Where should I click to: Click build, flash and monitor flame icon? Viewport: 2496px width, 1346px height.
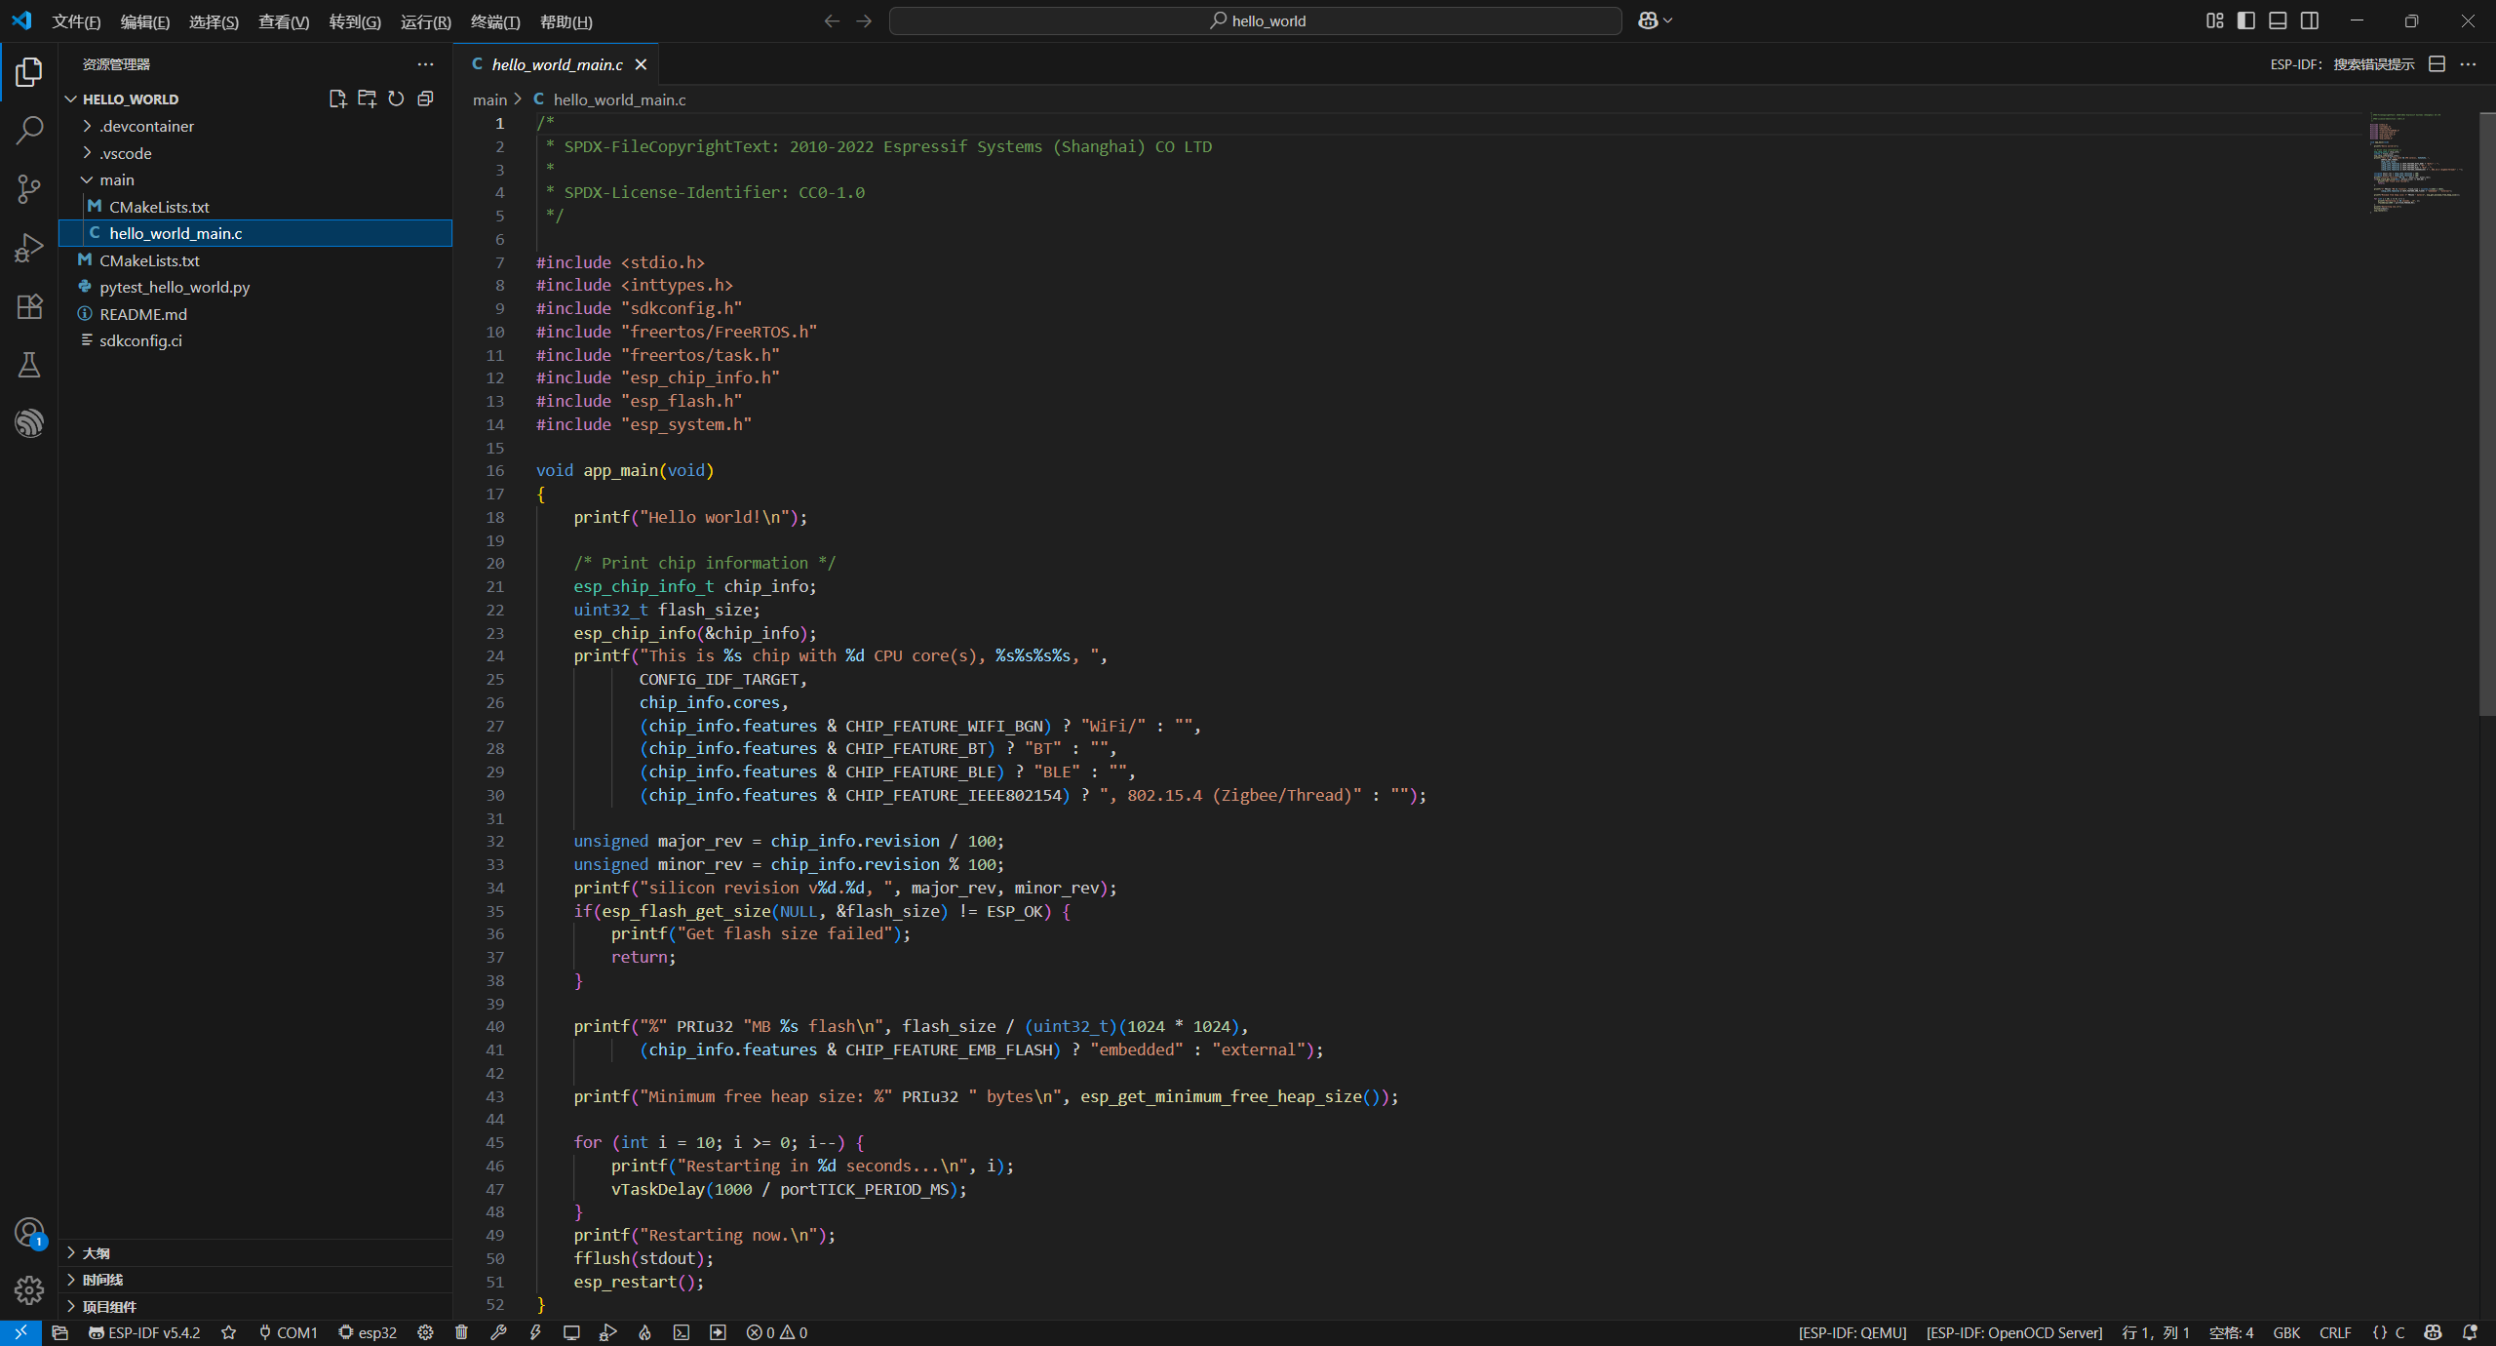[644, 1332]
